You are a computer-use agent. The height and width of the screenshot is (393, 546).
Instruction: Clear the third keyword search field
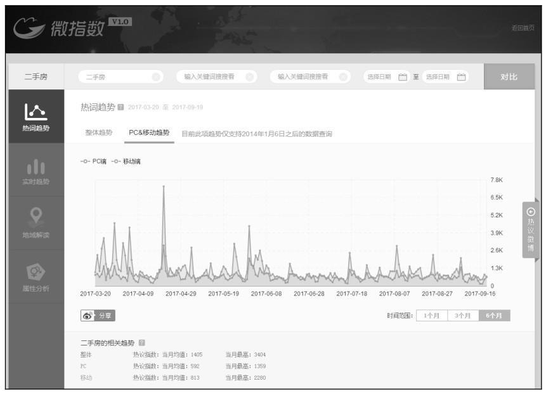[343, 77]
